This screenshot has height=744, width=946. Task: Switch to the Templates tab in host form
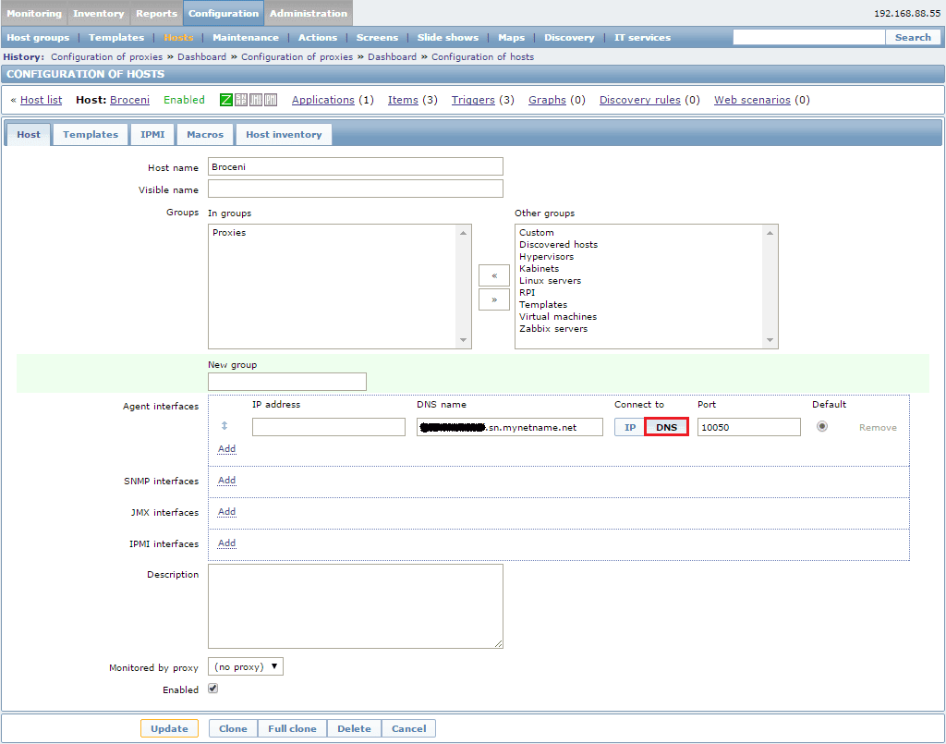91,135
